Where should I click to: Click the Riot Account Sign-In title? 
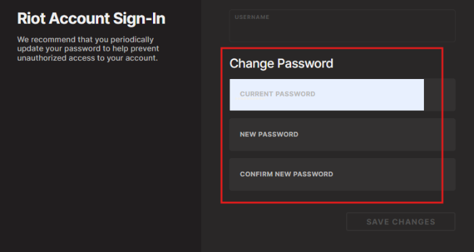[91, 19]
